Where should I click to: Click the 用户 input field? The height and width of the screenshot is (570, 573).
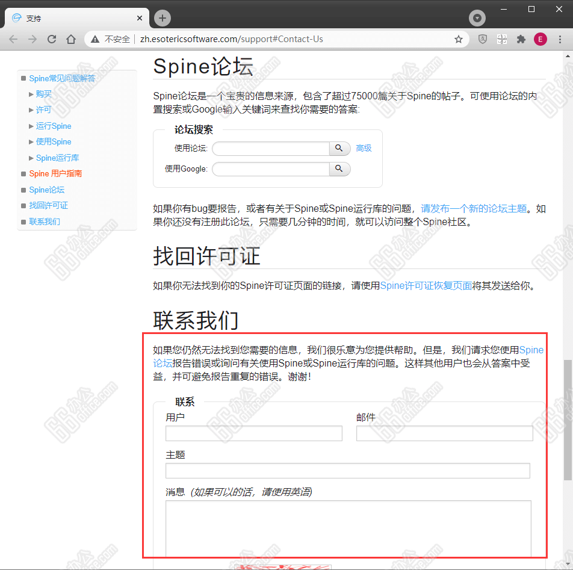click(x=254, y=433)
